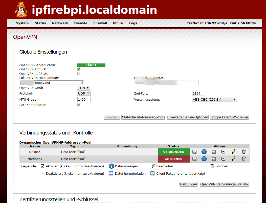Click the 'Anmerkung' column header
This screenshot has height=203, width=266.
pos(127,146)
